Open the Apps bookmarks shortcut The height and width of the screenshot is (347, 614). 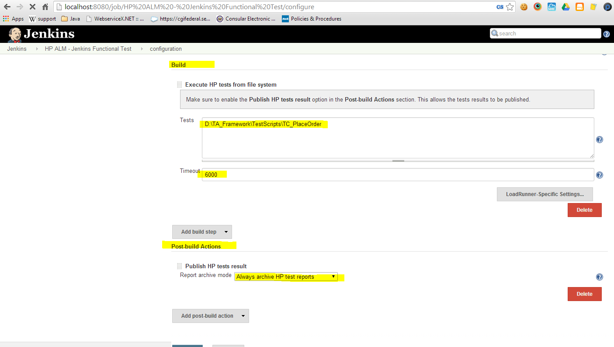(x=13, y=19)
